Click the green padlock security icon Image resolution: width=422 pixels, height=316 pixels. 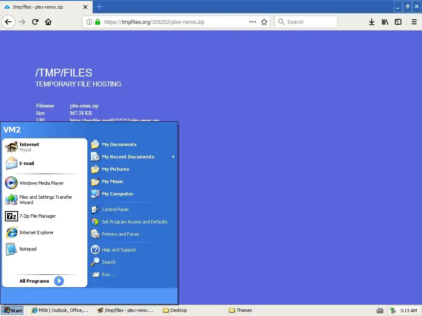(98, 22)
